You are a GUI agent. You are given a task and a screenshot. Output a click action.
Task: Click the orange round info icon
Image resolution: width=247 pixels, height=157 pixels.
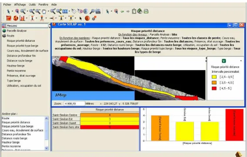[x=87, y=18]
